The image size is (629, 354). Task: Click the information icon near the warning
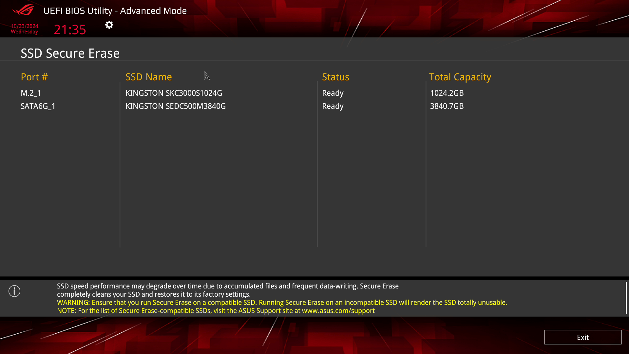[14, 291]
